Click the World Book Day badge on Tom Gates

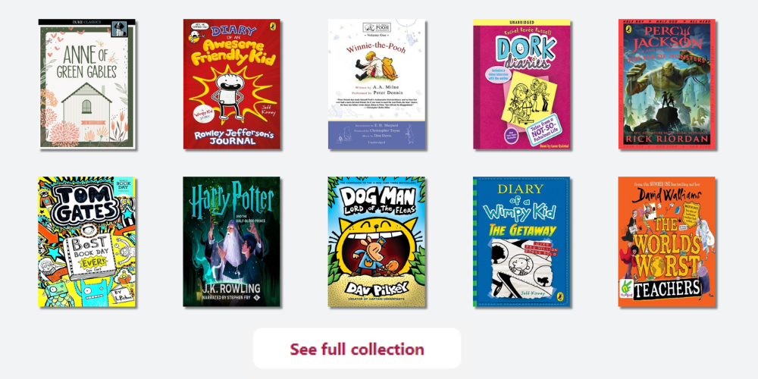coord(123,185)
